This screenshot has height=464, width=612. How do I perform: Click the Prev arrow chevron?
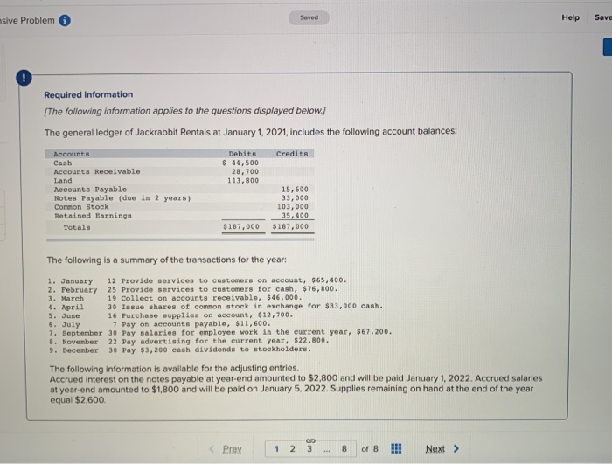(x=212, y=449)
